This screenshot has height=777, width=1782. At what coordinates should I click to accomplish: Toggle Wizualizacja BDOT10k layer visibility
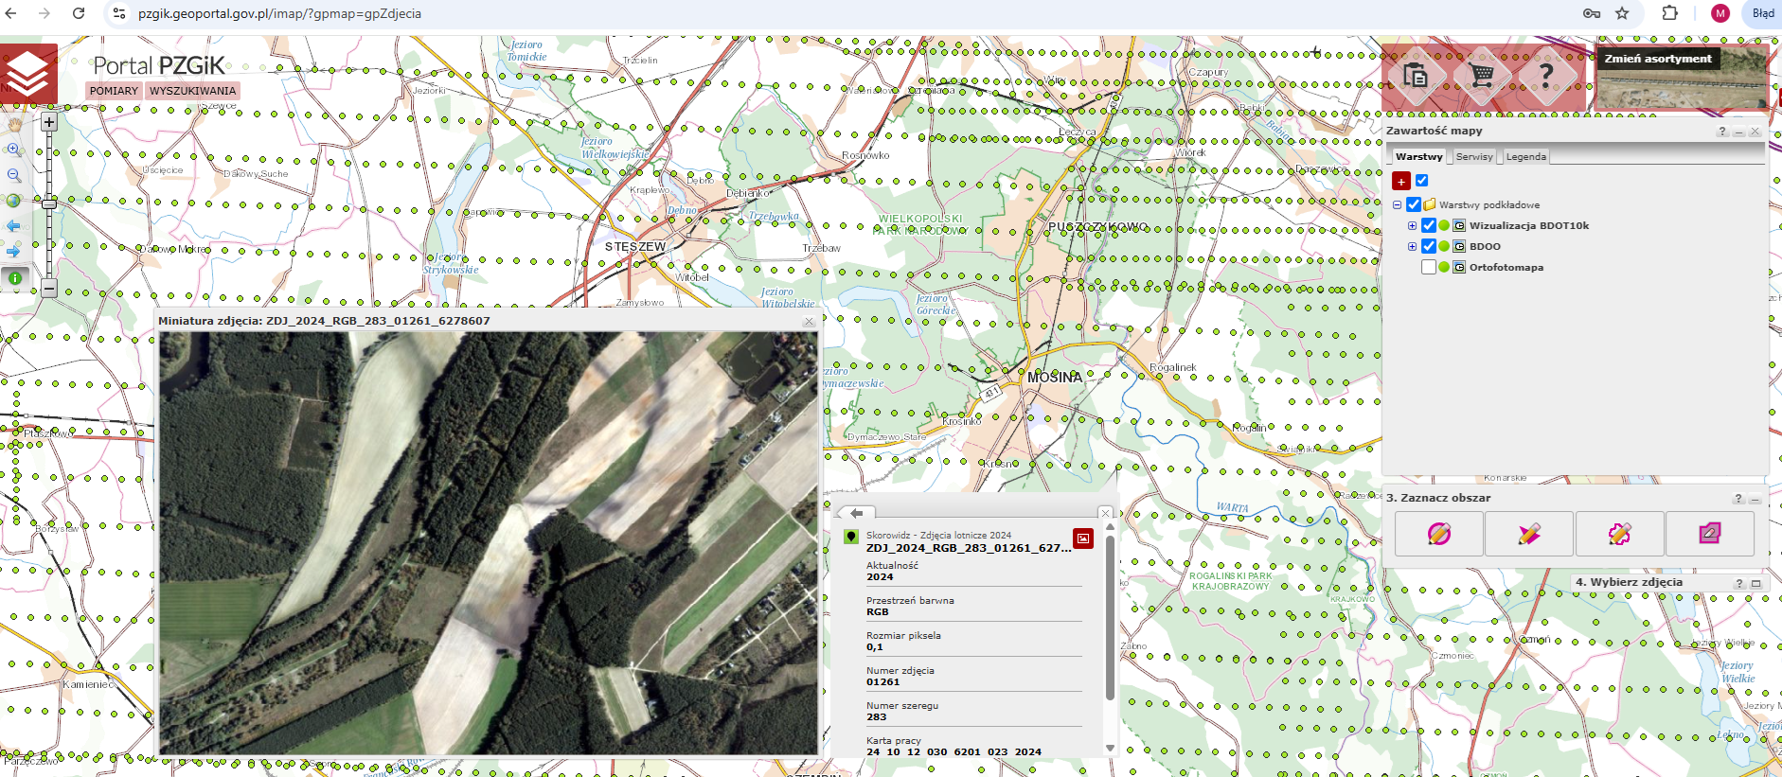tap(1429, 225)
